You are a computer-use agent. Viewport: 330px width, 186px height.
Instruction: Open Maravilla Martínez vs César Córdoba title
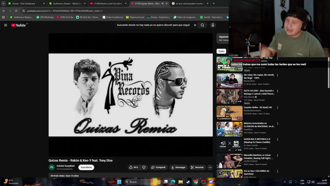258,157
